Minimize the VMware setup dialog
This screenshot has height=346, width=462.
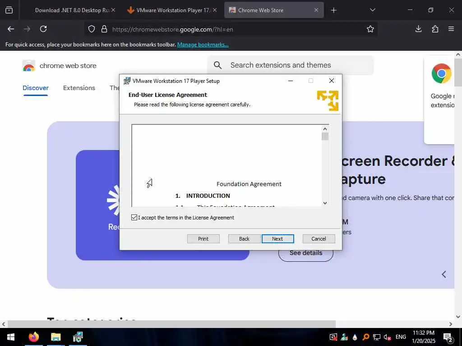[x=291, y=81]
